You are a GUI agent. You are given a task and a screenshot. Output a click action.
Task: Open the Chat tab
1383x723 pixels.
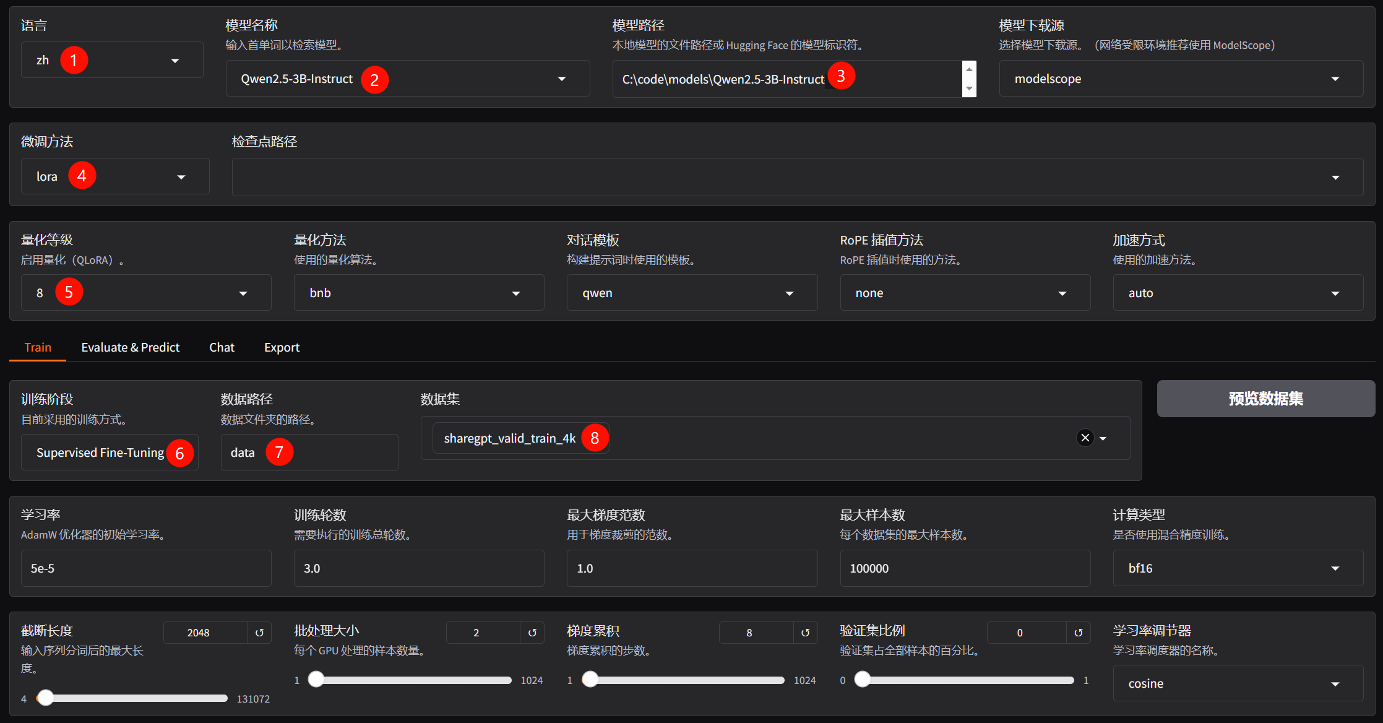click(222, 347)
